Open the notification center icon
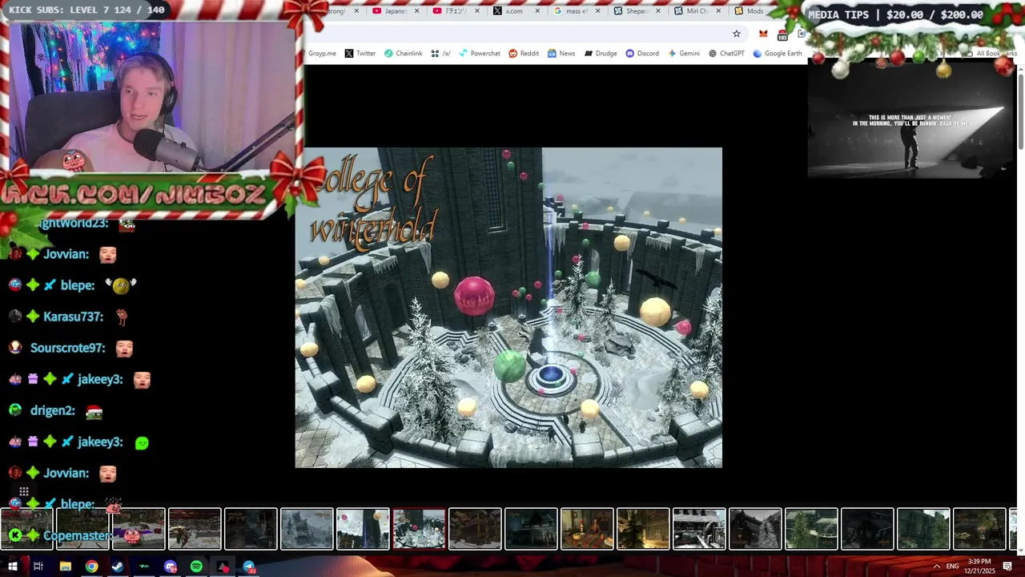 pyautogui.click(x=1007, y=567)
